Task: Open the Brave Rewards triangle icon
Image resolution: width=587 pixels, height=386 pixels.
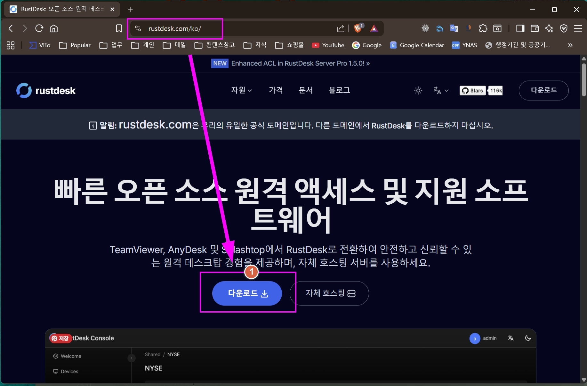Action: (x=374, y=28)
